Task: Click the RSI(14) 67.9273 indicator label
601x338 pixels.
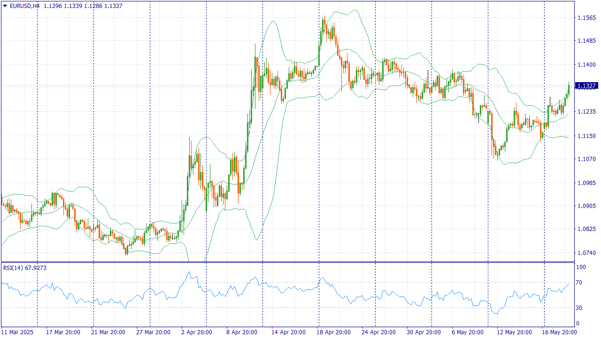Action: tap(25, 268)
